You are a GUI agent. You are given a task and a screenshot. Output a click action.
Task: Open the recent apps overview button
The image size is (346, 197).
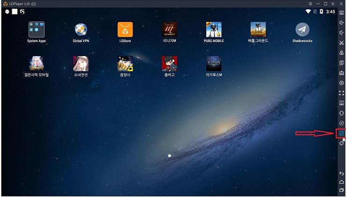[x=341, y=190]
